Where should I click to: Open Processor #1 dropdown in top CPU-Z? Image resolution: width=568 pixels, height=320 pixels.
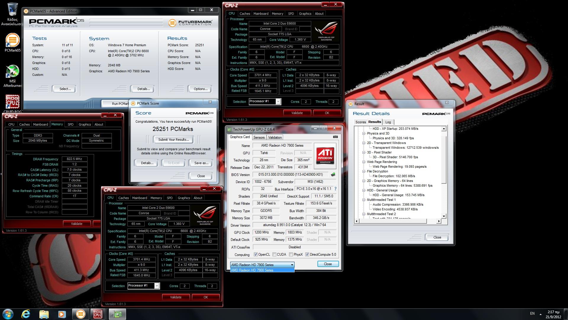(265, 102)
